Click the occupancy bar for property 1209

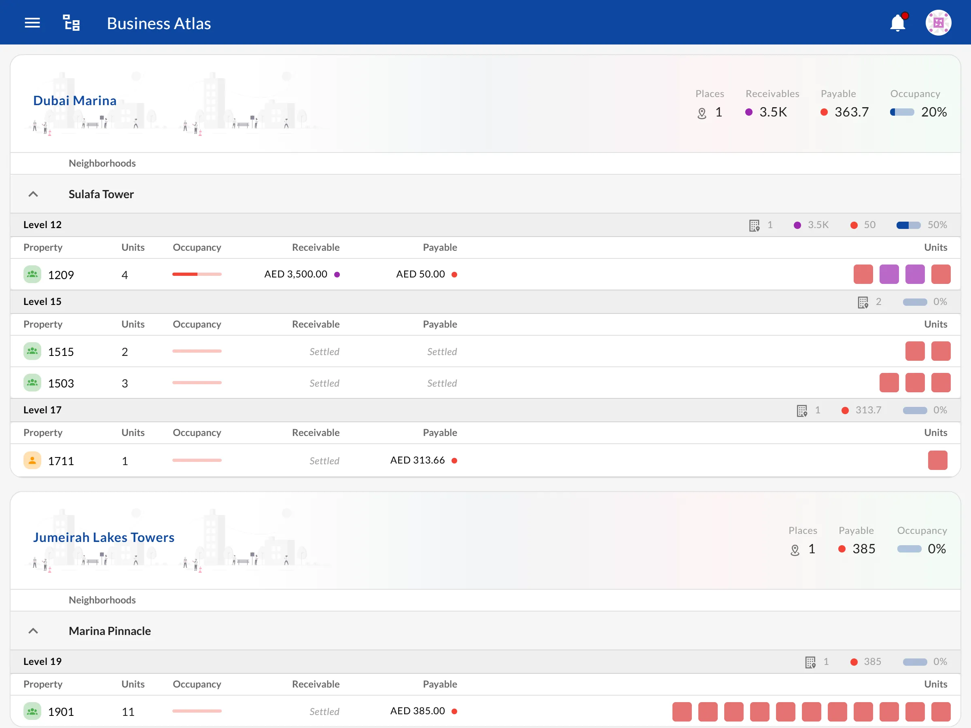(197, 274)
